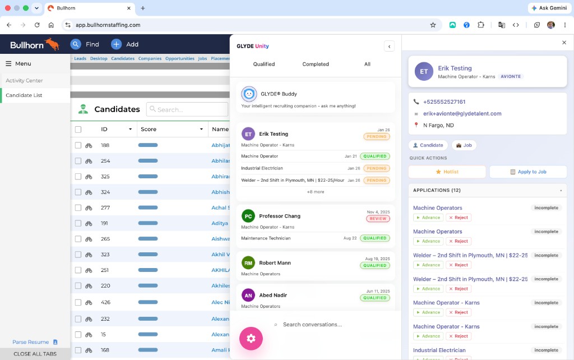Switch to the Completed tab
The image size is (574, 360).
[x=316, y=64]
